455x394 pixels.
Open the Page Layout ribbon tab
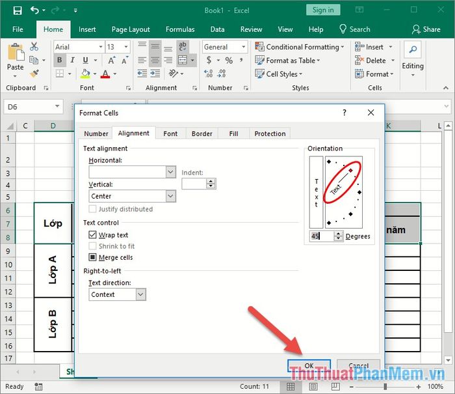pos(131,29)
